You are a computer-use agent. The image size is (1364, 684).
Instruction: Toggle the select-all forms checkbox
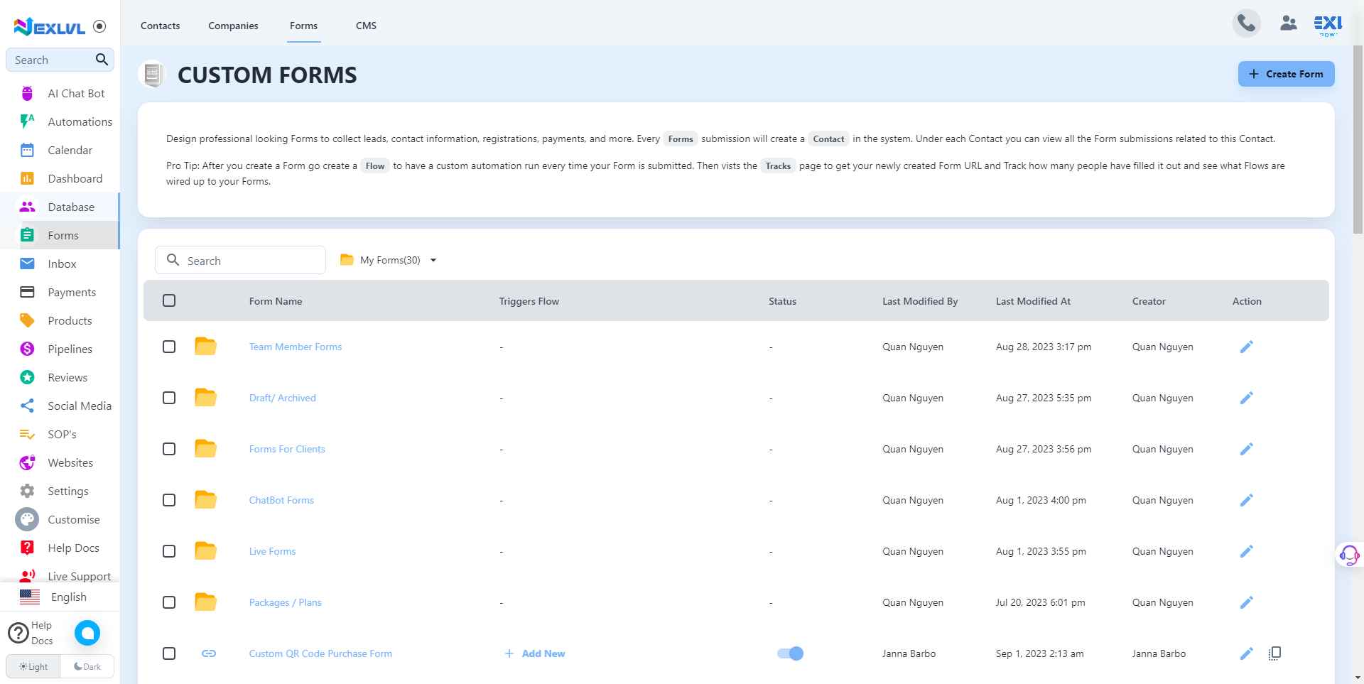click(169, 300)
